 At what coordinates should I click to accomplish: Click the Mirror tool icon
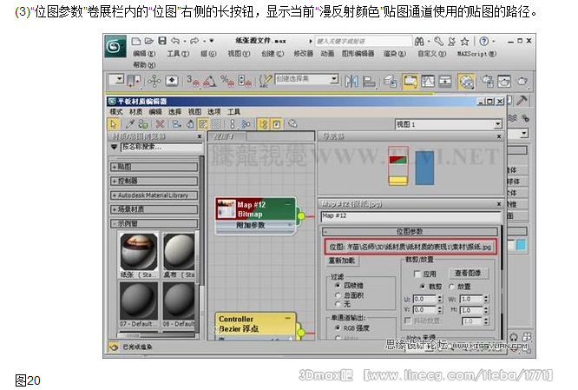[351, 81]
